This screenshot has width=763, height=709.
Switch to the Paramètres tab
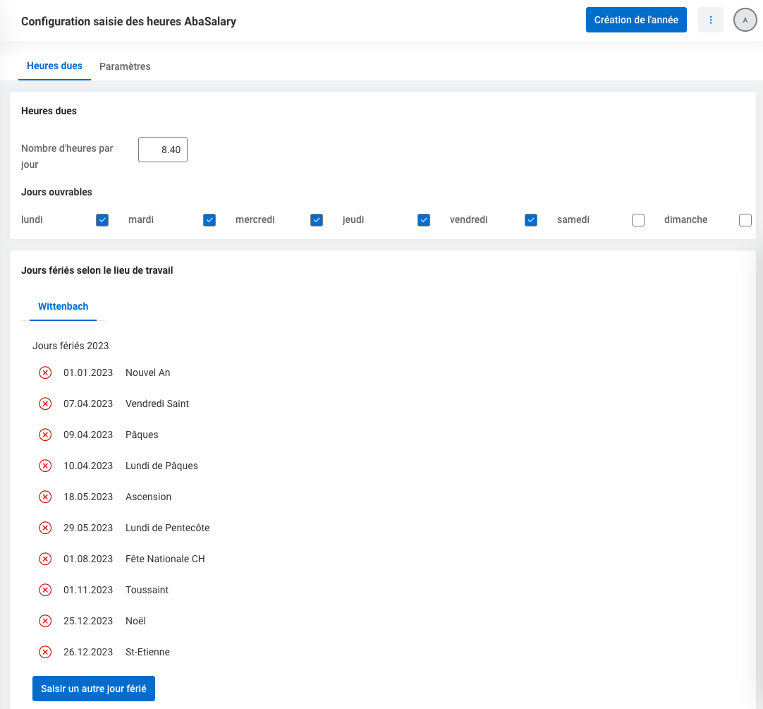(125, 66)
